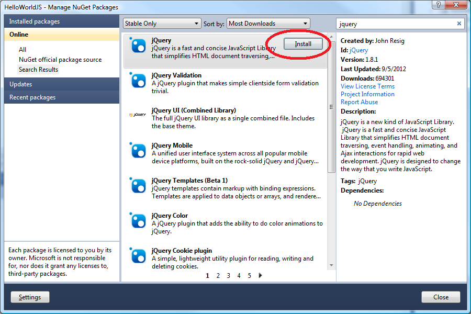
Task: Expand the Recent packages section
Action: [x=62, y=97]
